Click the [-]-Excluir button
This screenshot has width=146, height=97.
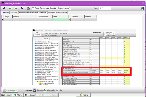30,95
